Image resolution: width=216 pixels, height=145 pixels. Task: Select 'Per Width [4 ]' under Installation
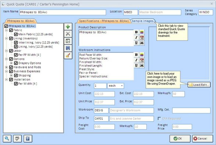pos(28,84)
